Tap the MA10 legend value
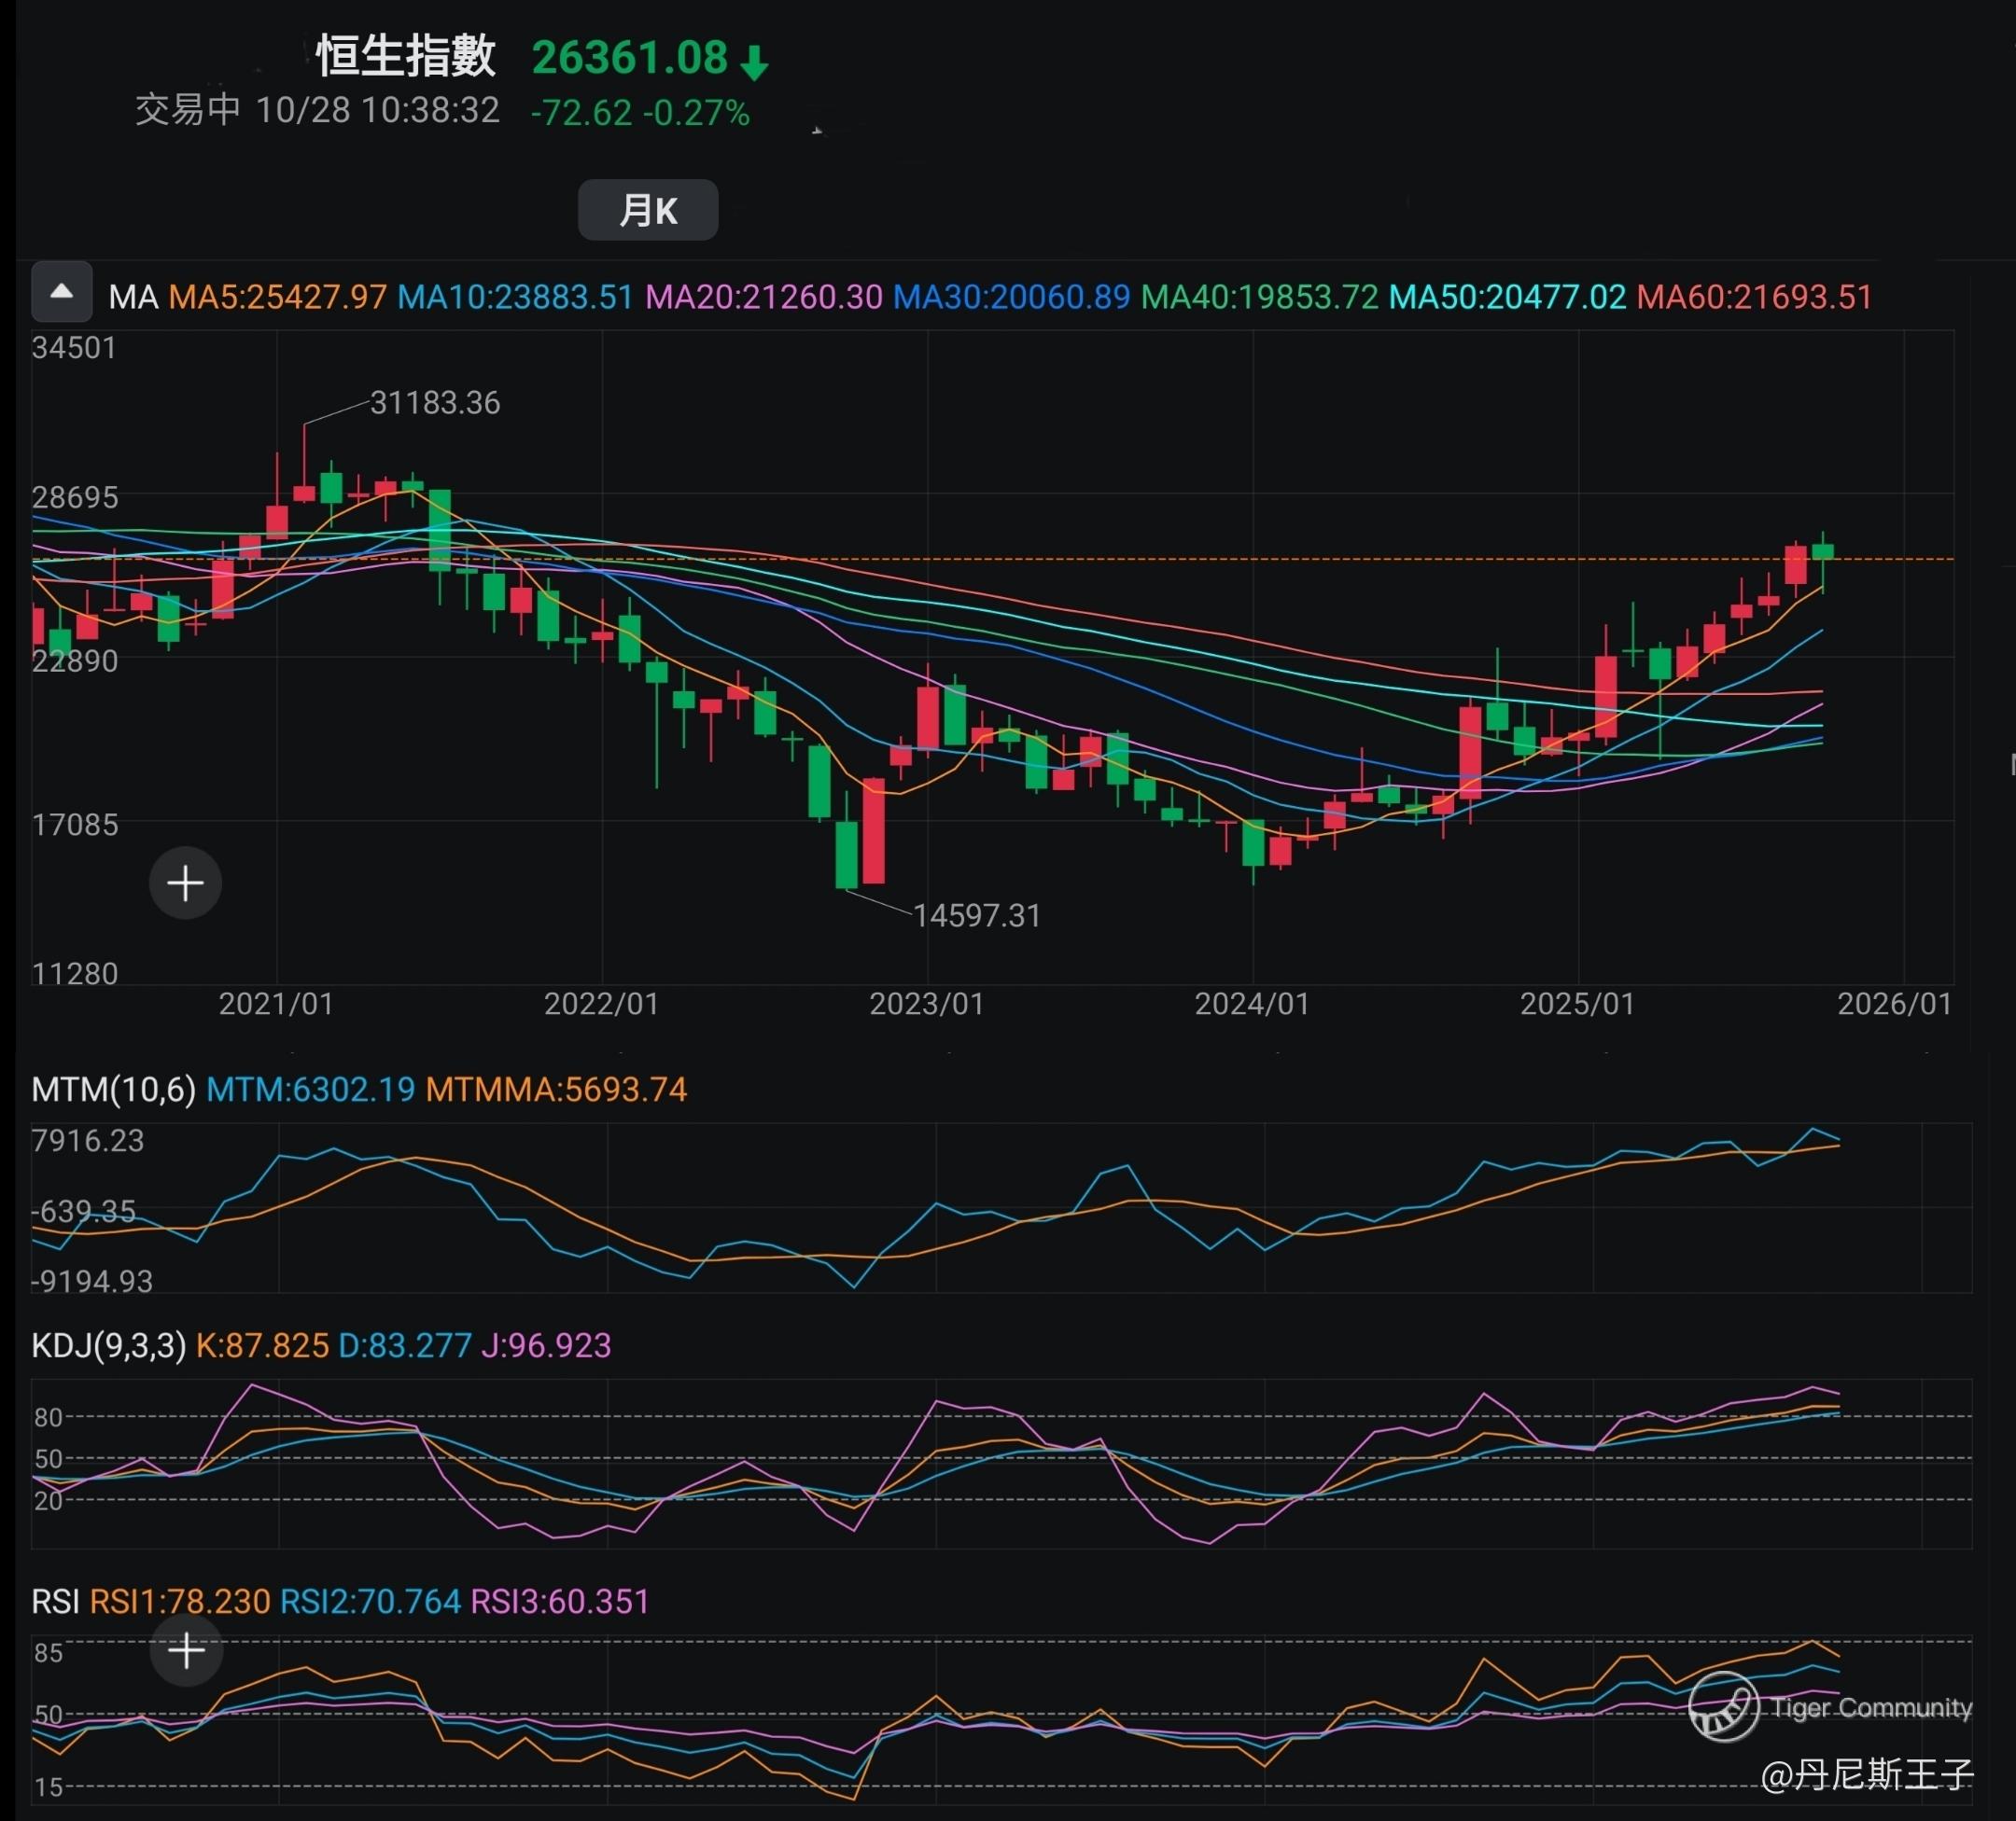The height and width of the screenshot is (1821, 2016). (x=515, y=297)
